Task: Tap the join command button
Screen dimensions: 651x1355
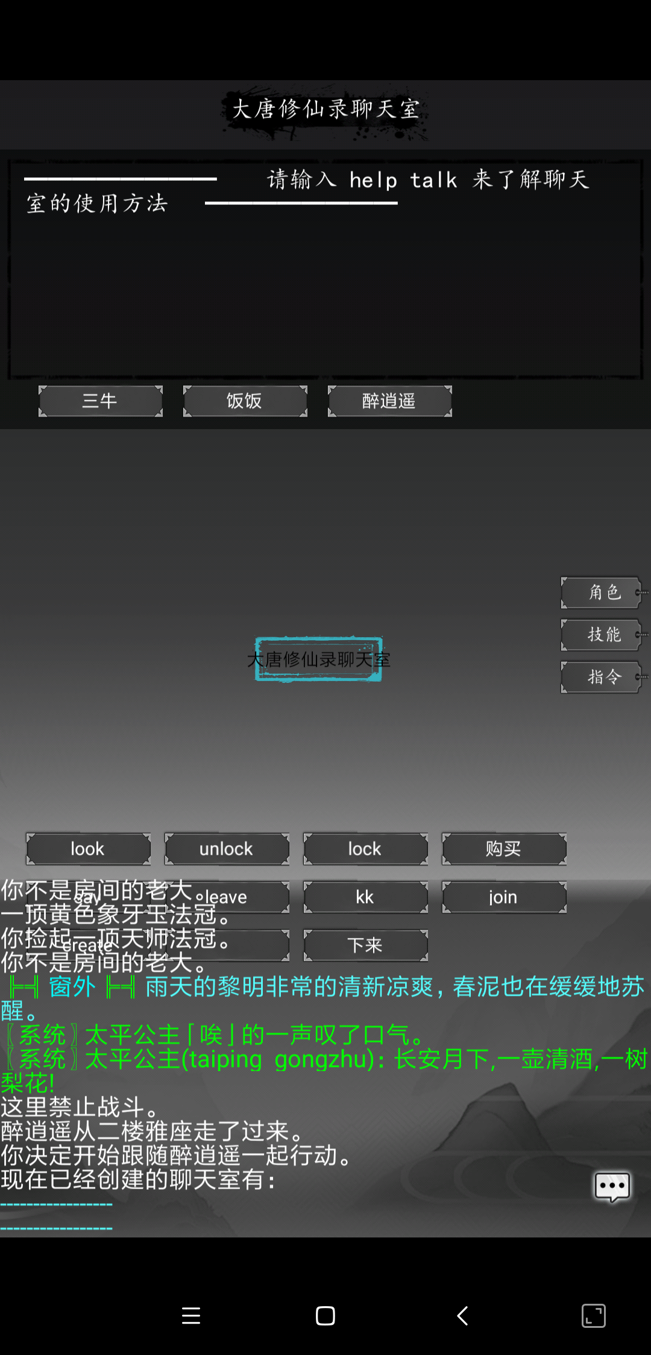Action: tap(505, 898)
